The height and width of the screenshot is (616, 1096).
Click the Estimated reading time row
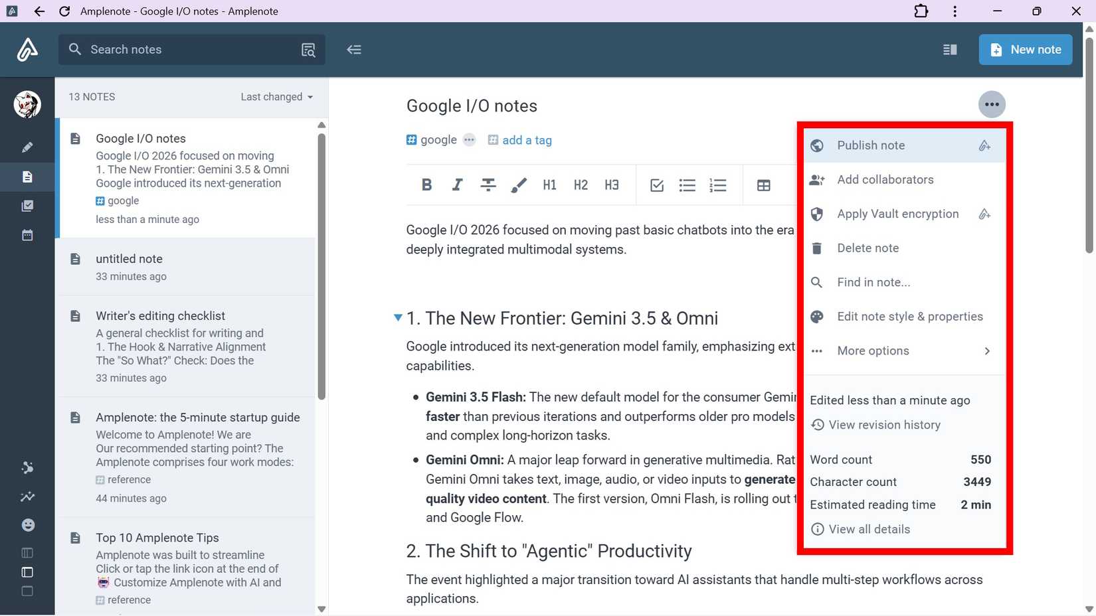[x=901, y=505]
